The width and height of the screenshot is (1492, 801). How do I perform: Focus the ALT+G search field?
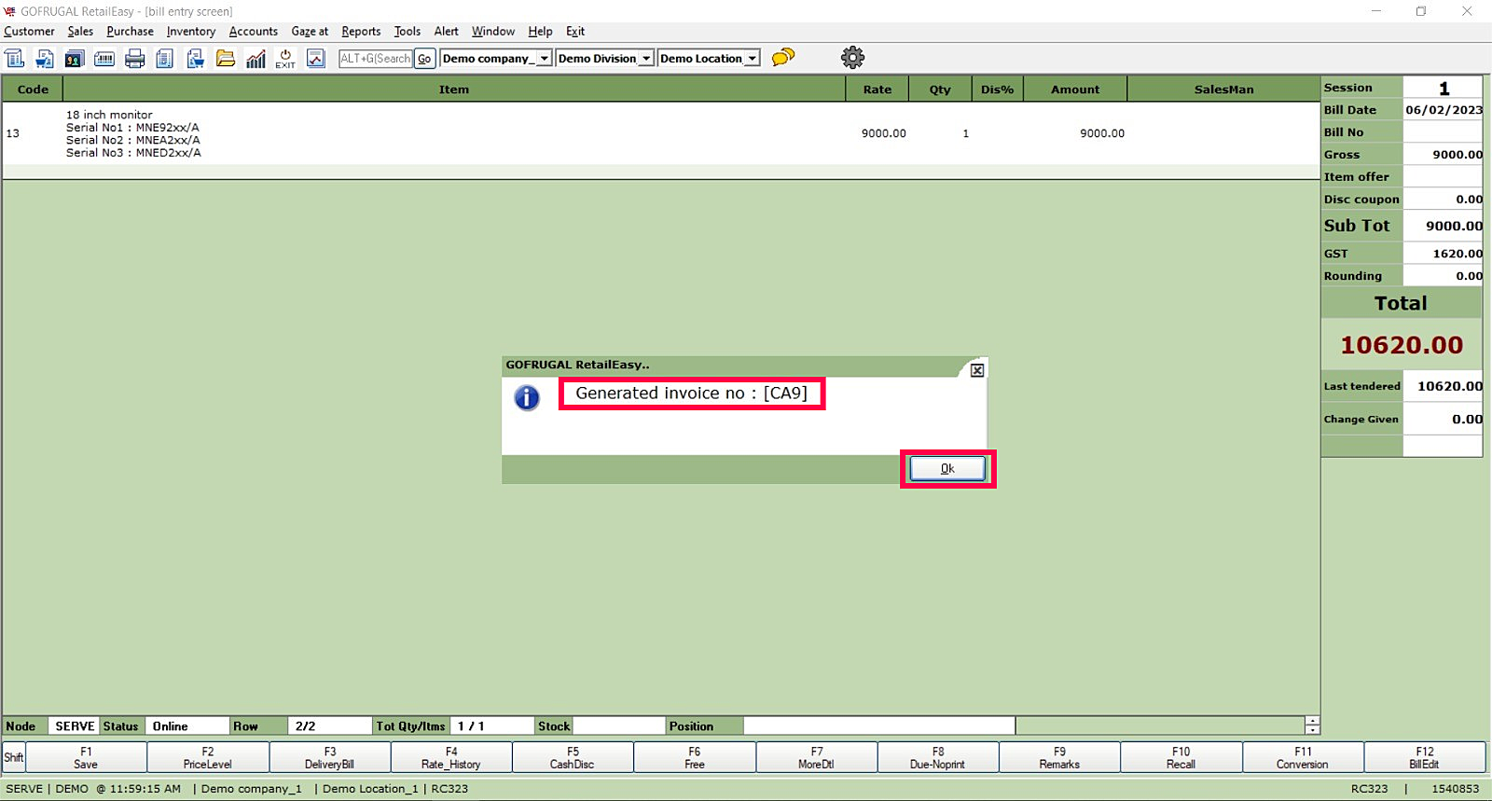pos(376,58)
